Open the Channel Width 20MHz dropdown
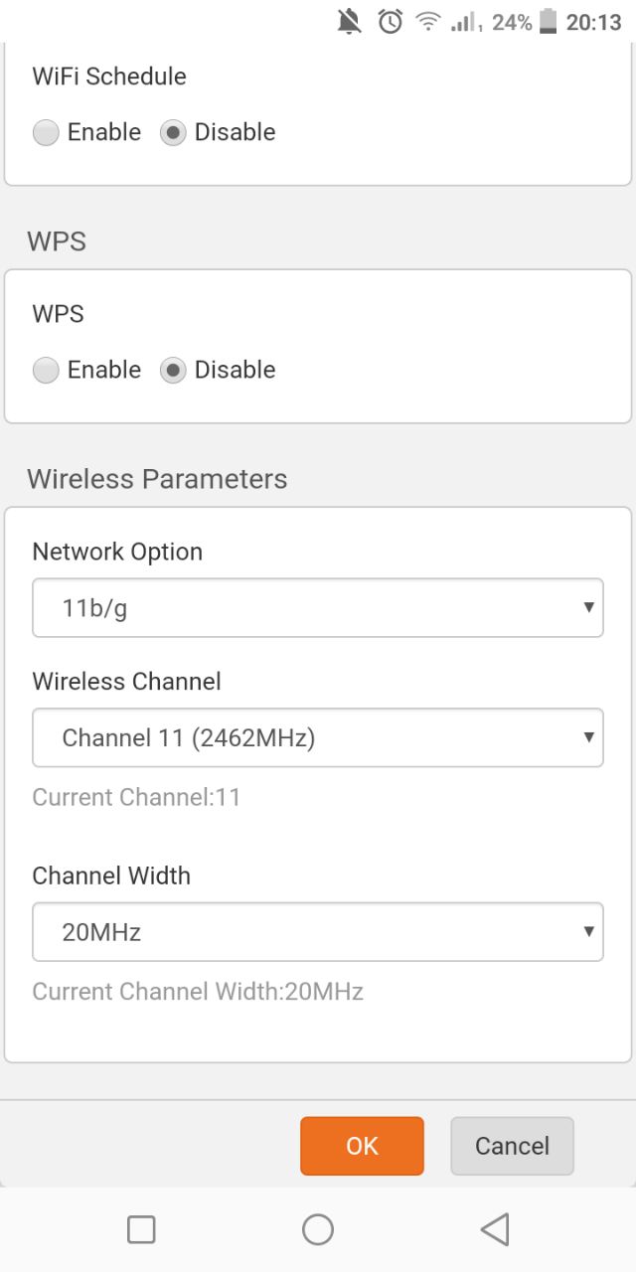The width and height of the screenshot is (636, 1272). click(318, 932)
